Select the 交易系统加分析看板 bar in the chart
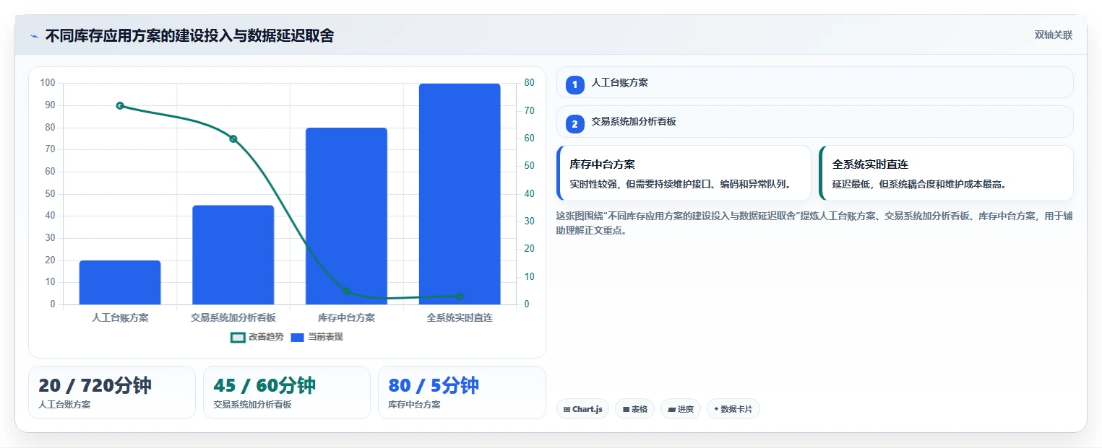 tap(233, 255)
